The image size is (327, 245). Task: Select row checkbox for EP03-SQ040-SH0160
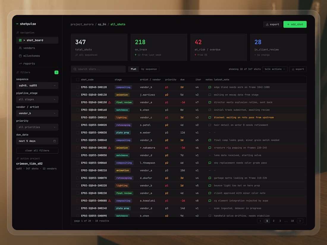(x=78, y=110)
